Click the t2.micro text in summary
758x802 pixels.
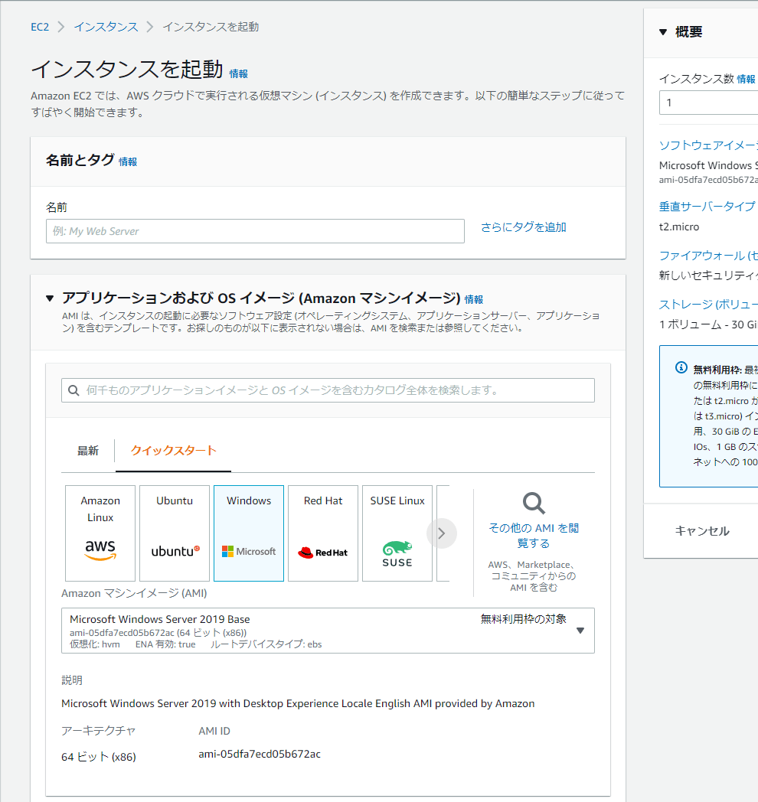tap(679, 227)
